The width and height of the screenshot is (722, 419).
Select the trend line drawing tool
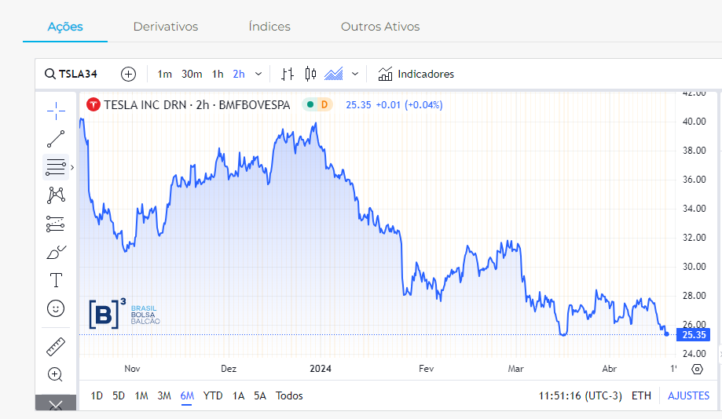pyautogui.click(x=56, y=139)
